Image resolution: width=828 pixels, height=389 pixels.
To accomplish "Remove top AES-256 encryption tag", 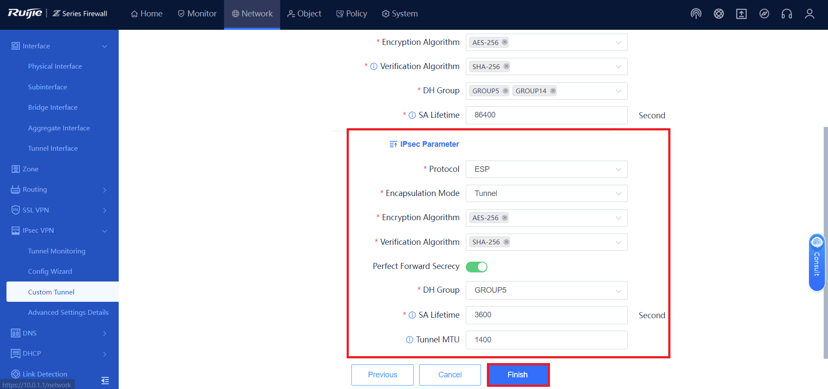I will point(504,42).
